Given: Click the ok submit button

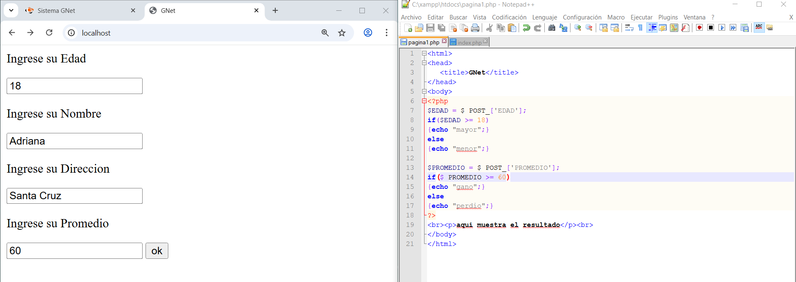Looking at the screenshot, I should coord(157,251).
